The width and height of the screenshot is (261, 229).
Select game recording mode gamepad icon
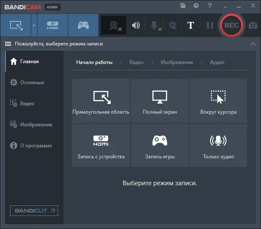(83, 25)
